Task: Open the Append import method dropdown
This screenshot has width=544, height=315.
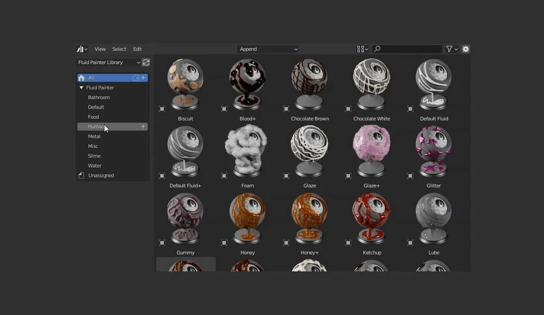Action: pos(268,49)
